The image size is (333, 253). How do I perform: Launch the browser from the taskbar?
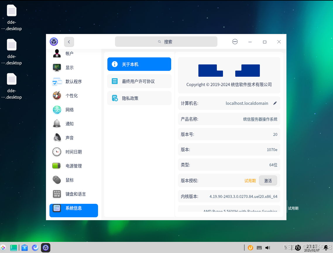(35, 247)
